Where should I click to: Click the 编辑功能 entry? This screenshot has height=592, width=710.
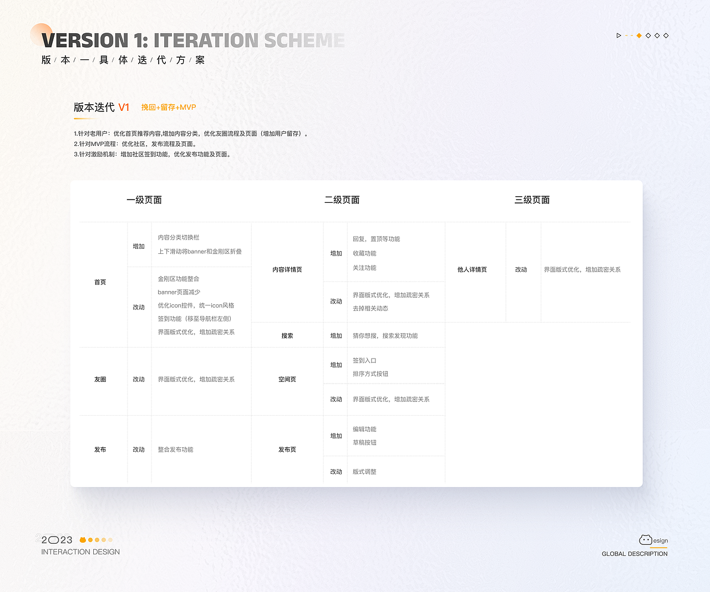(364, 429)
